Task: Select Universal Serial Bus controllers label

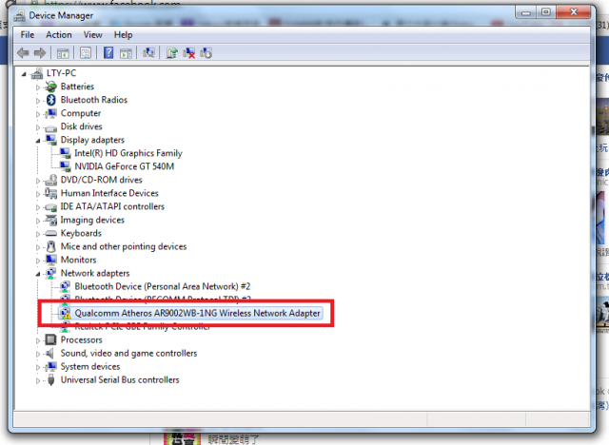Action: [x=120, y=379]
